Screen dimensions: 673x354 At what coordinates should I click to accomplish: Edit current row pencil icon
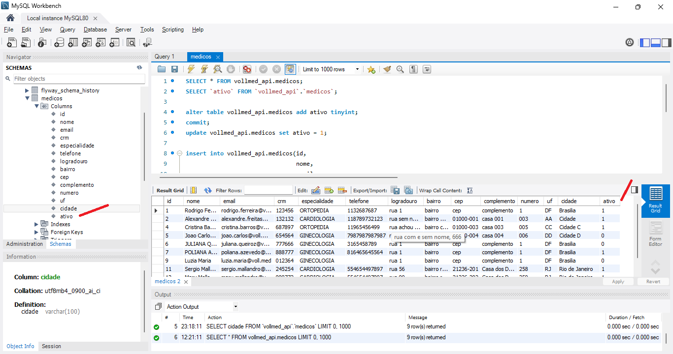click(x=316, y=190)
